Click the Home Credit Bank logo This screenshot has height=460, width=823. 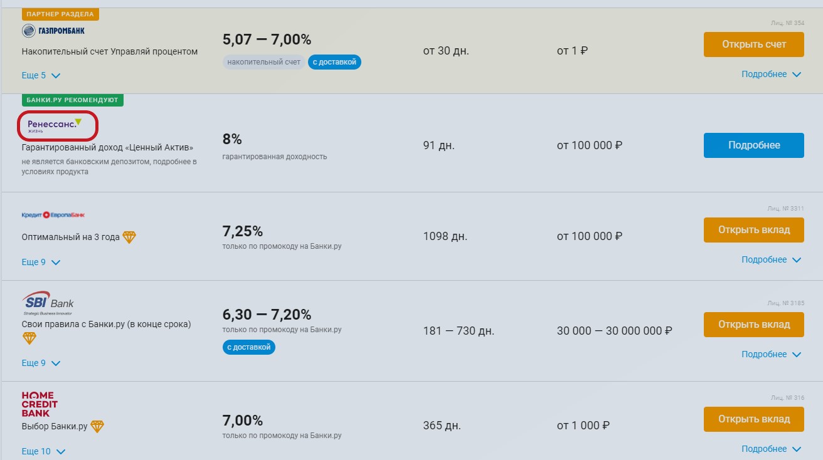(x=40, y=404)
